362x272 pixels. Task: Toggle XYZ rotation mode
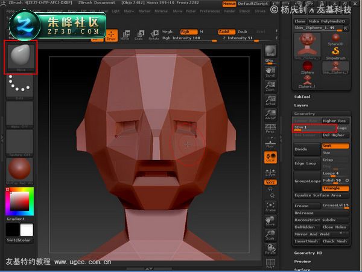click(270, 183)
